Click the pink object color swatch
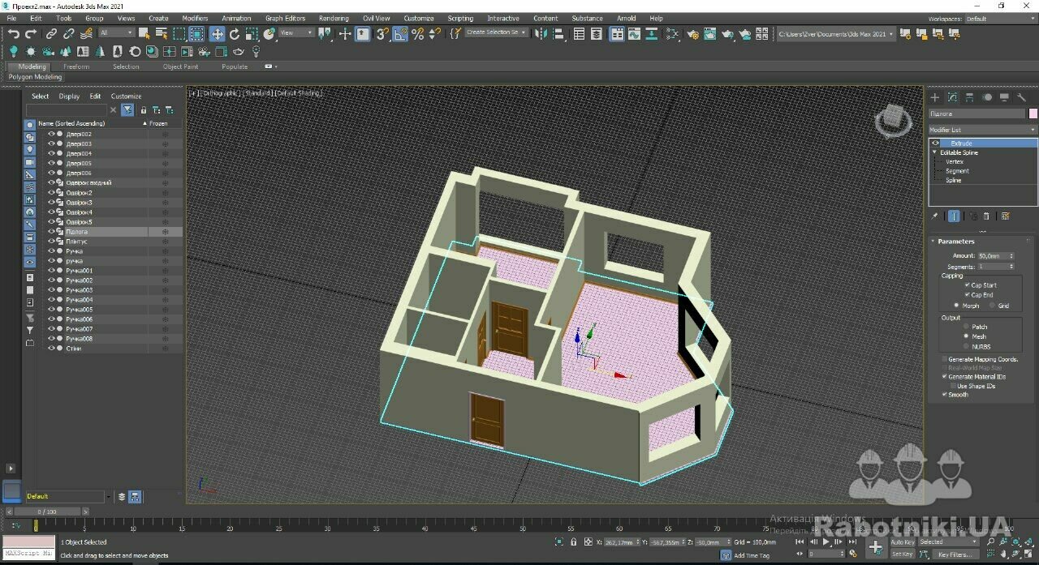The height and width of the screenshot is (565, 1039). pos(1033,113)
